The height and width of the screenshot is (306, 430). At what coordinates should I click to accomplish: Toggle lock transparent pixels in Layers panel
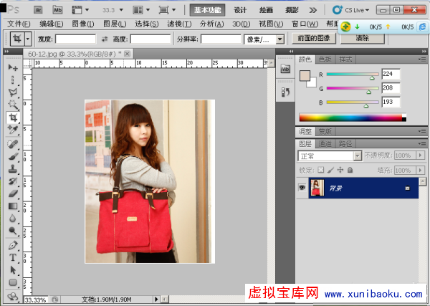point(322,170)
